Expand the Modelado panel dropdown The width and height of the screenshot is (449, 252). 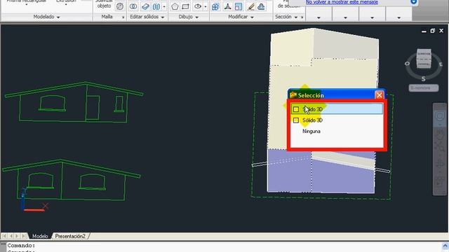(x=58, y=17)
